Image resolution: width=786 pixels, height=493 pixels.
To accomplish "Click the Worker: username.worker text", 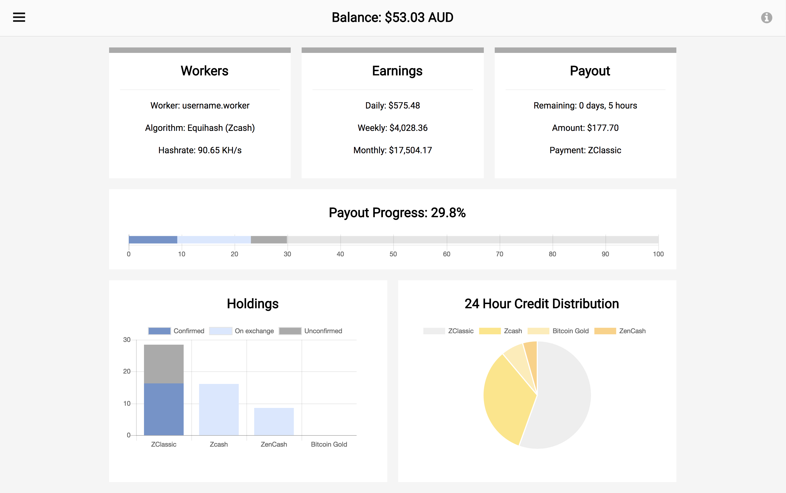I will (x=200, y=106).
